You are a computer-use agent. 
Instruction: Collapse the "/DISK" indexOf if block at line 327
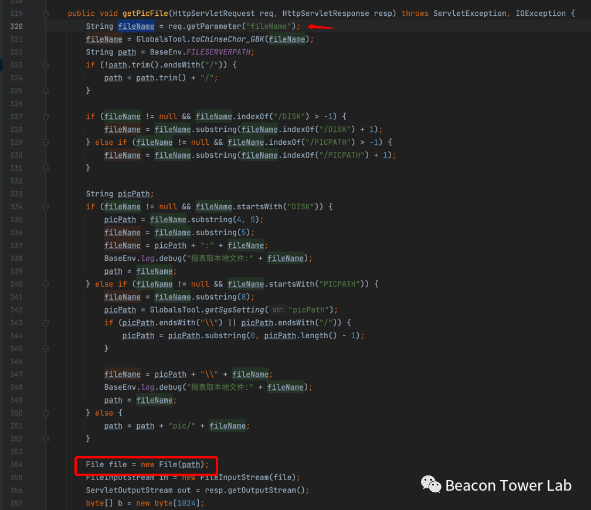point(45,117)
